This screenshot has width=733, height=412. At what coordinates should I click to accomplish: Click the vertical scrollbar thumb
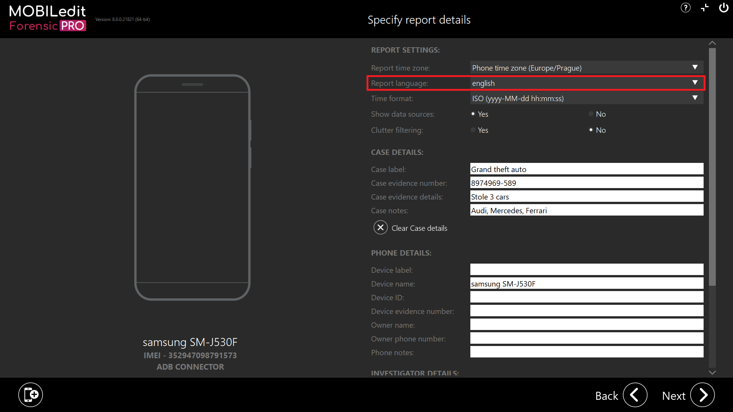point(712,166)
